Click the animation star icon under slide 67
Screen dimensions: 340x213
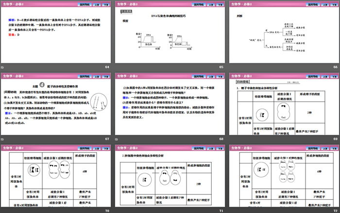[x=2, y=139]
